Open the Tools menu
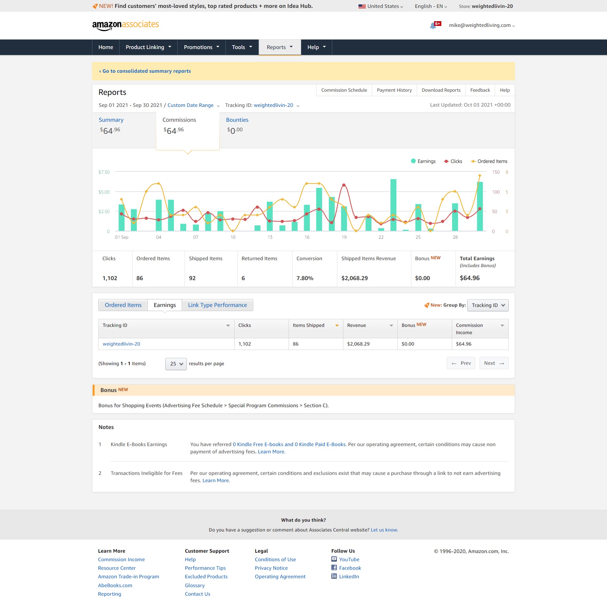Image resolution: width=607 pixels, height=611 pixels. click(x=242, y=47)
